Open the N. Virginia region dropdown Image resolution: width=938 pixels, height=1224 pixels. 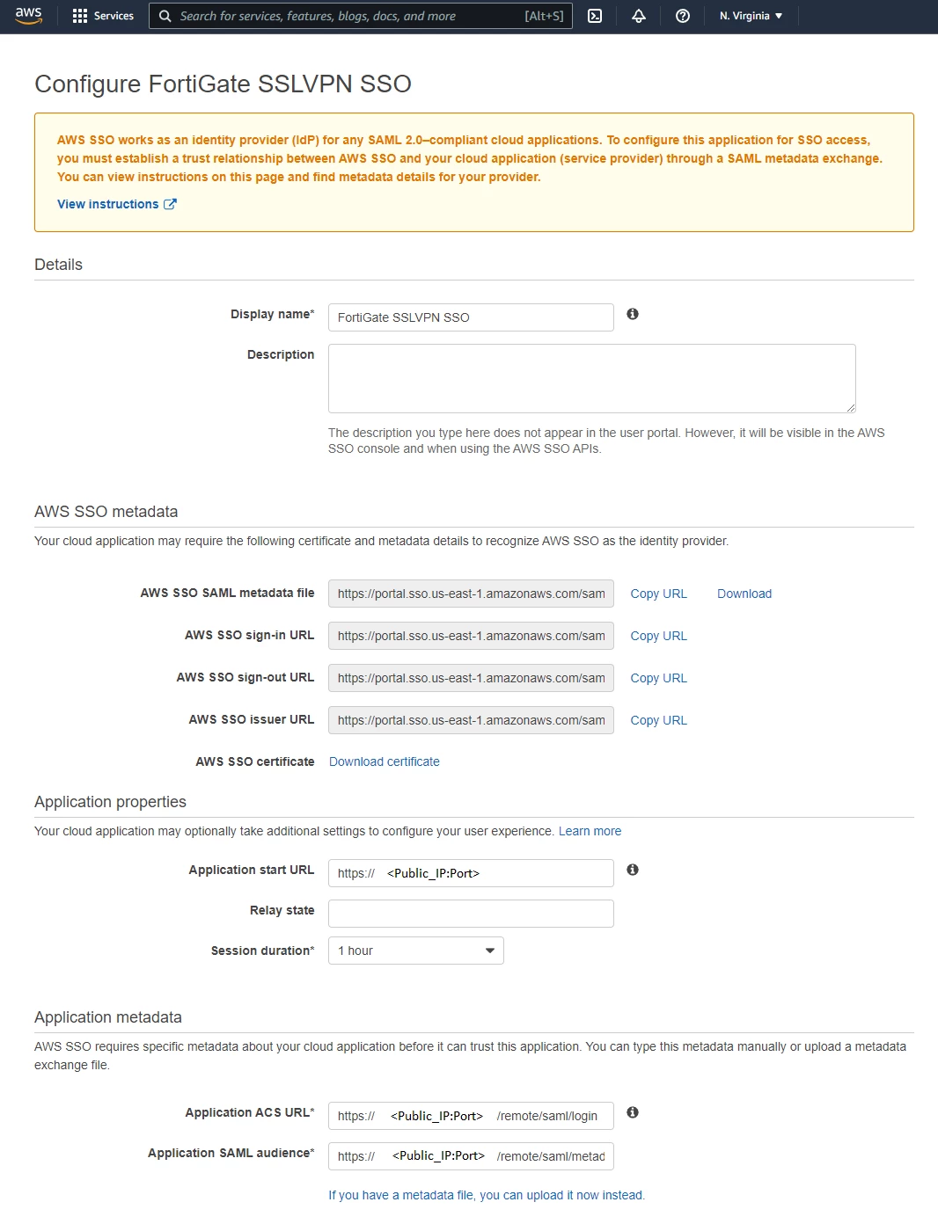point(751,16)
